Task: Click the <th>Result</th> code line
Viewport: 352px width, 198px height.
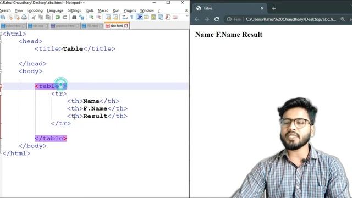Action: point(97,116)
